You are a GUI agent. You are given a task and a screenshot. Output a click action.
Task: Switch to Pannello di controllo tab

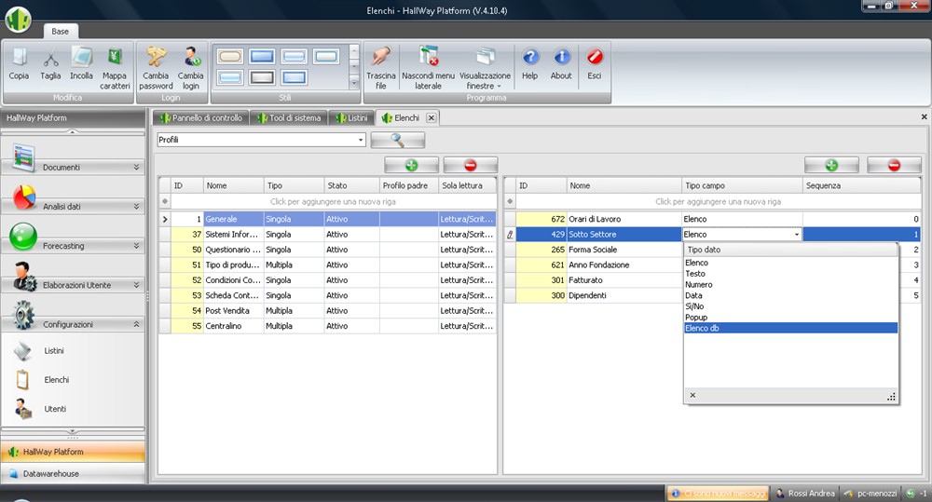(x=201, y=118)
